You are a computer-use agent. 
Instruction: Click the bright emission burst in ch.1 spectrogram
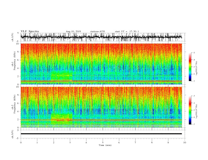(62, 76)
